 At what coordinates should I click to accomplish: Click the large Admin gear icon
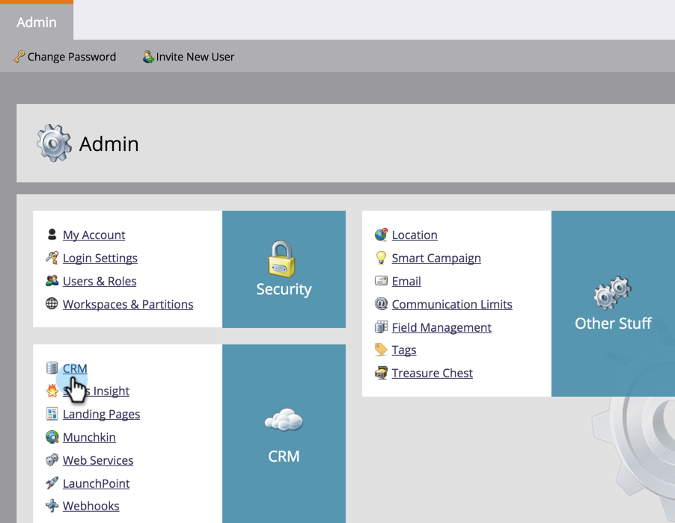click(54, 143)
